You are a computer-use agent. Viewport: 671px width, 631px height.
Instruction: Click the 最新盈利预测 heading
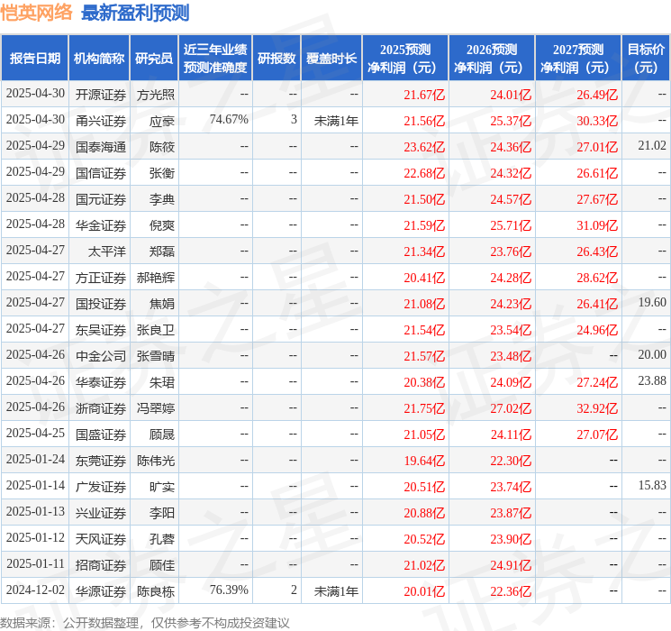tap(135, 13)
